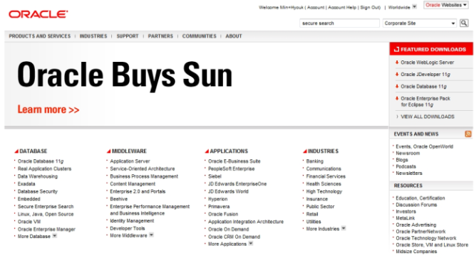This screenshot has height=258, width=474.
Task: Open Business Process Management link
Action: [144, 176]
